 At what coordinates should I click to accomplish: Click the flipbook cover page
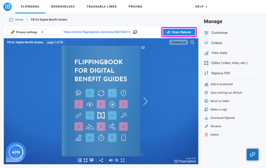tap(101, 101)
